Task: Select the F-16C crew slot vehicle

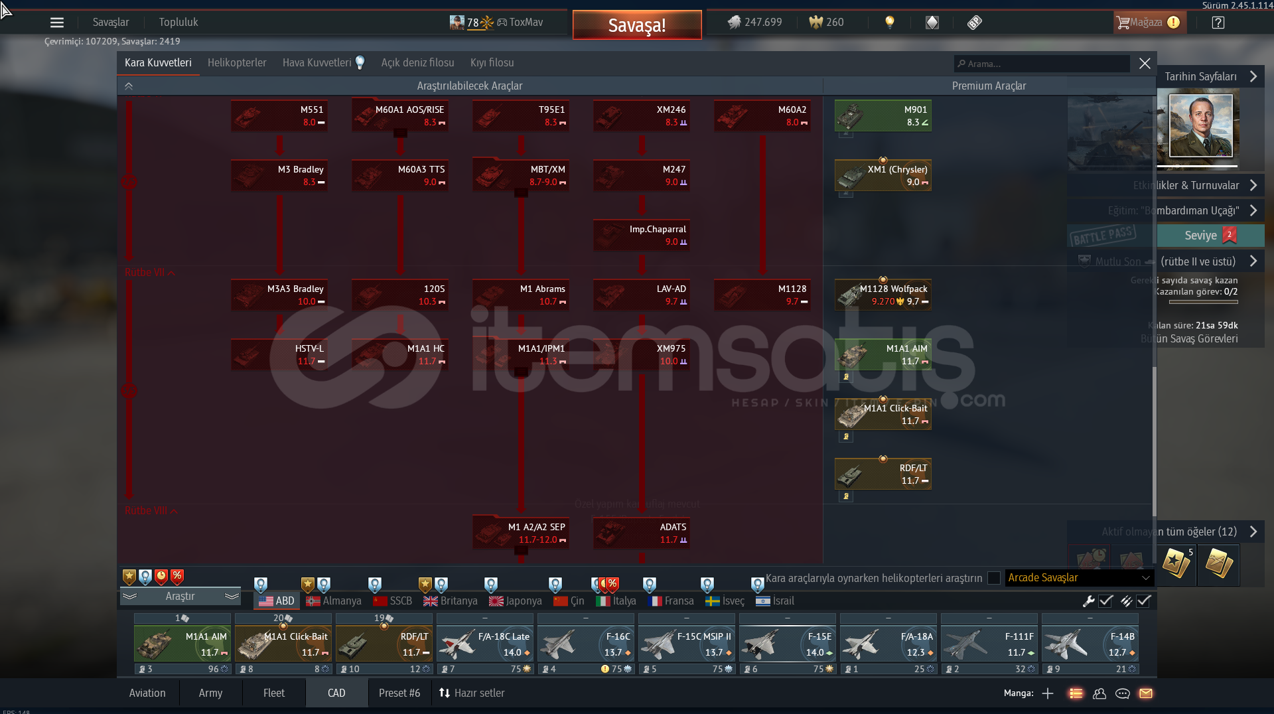Action: (586, 644)
